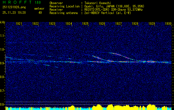Click the 1.1 frequency axis label
Viewport: 174px width, 110px height.
pyautogui.click(x=2, y=36)
